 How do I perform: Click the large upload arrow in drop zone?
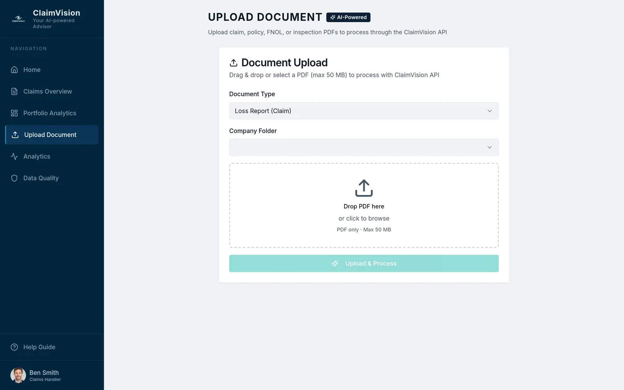(x=364, y=188)
